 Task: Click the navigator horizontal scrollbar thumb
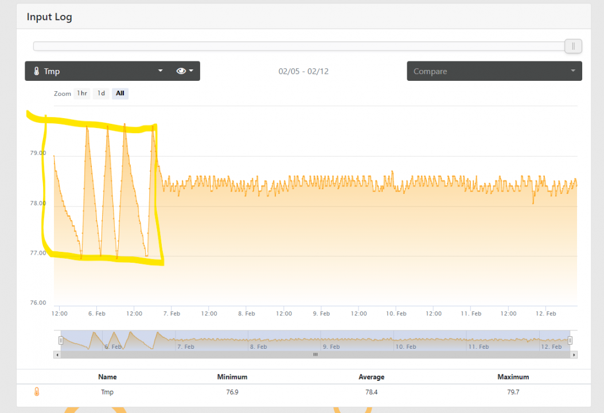315,354
